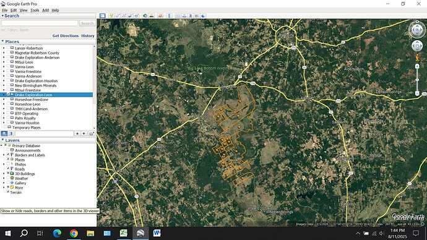
Task: Open the Tools menu
Action: click(35, 10)
